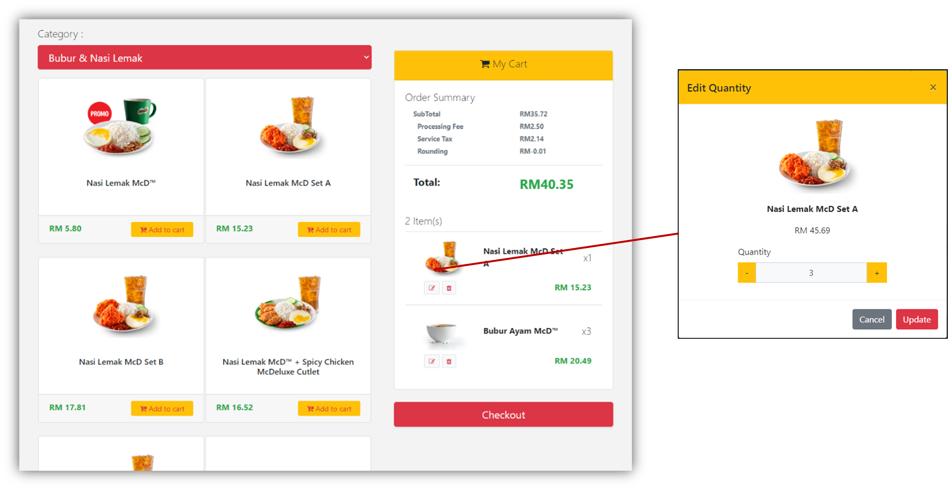Delete Bubur Ayam McD from cart

pos(449,361)
